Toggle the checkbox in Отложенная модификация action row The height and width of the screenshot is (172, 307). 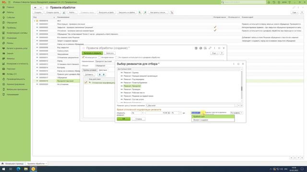click(x=86, y=83)
